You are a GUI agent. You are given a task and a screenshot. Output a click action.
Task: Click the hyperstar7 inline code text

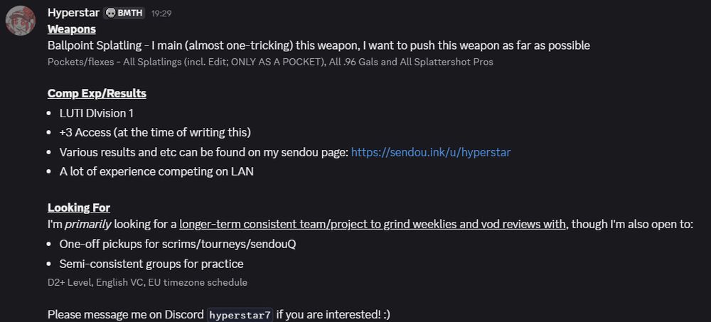[240, 314]
